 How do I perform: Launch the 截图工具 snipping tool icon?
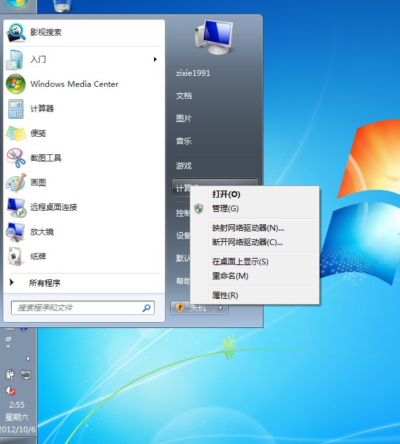[16, 158]
